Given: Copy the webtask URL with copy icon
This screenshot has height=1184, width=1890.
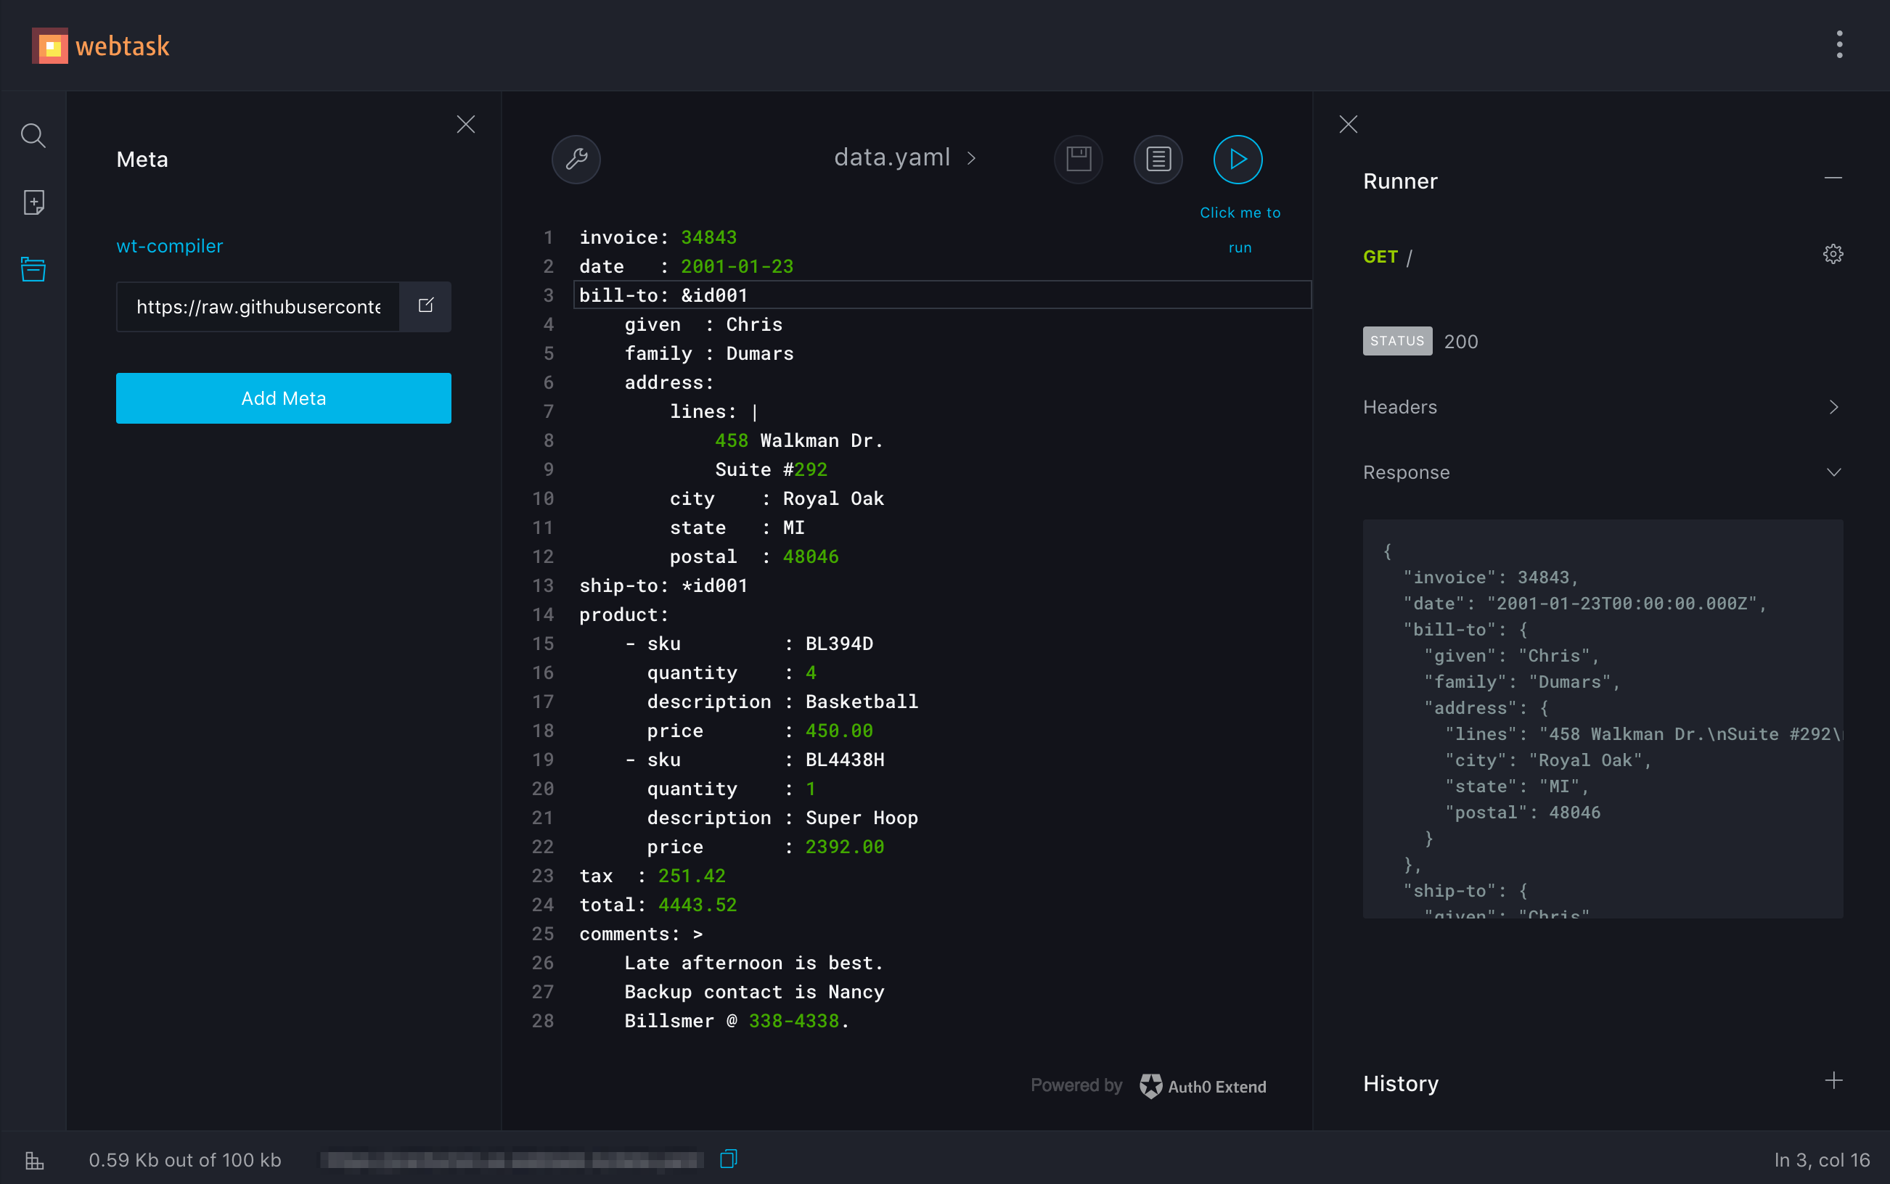Looking at the screenshot, I should point(729,1160).
